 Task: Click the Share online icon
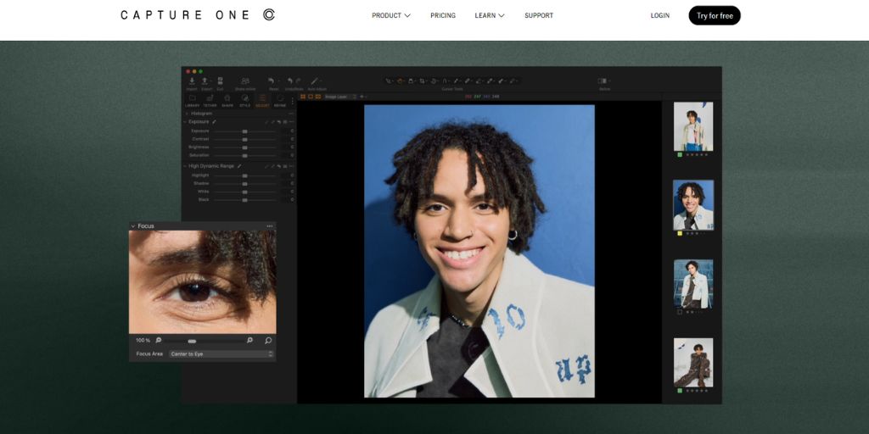click(245, 81)
